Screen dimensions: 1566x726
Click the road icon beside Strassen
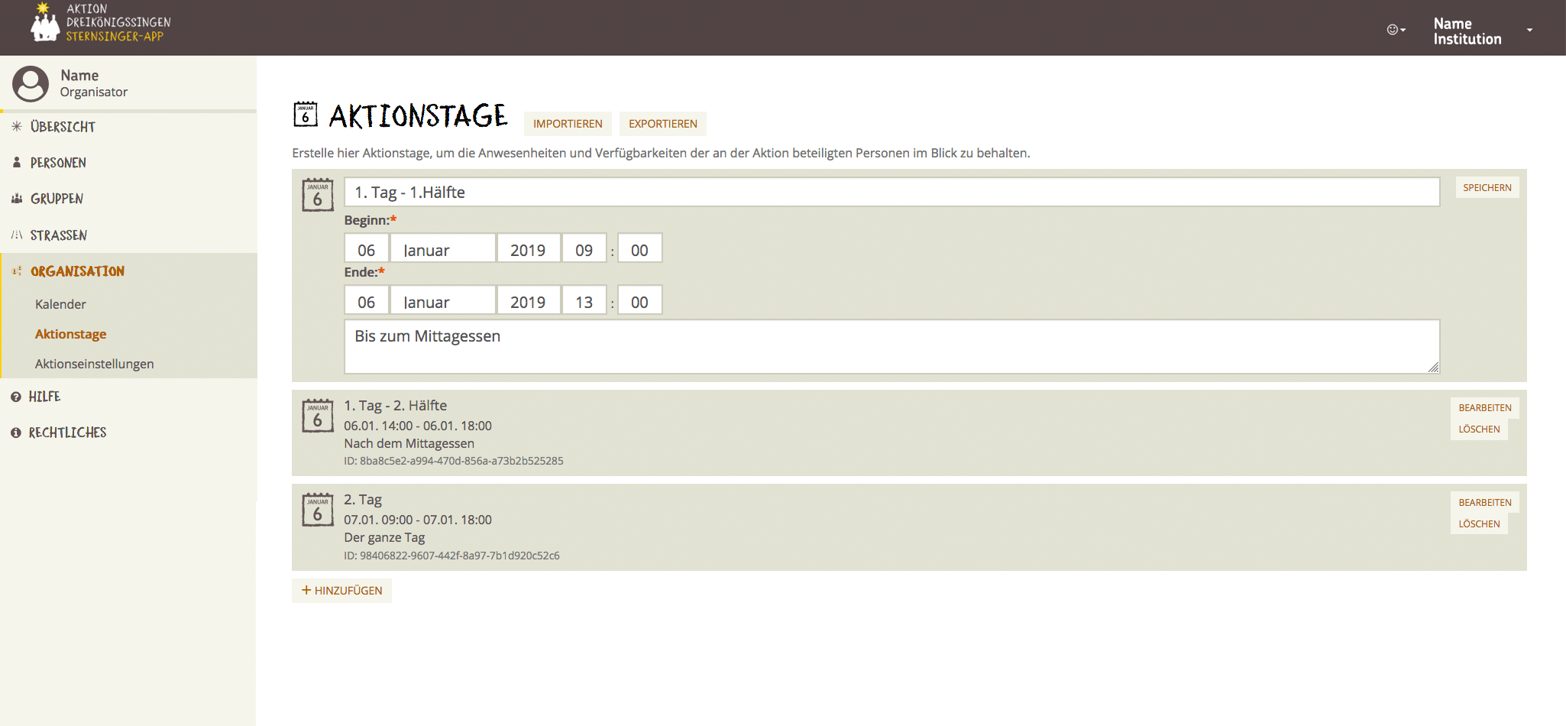tap(17, 235)
